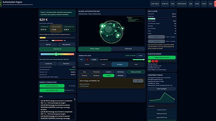Click the Buy capacity button
The width and height of the screenshot is (216, 121).
click(x=66, y=45)
